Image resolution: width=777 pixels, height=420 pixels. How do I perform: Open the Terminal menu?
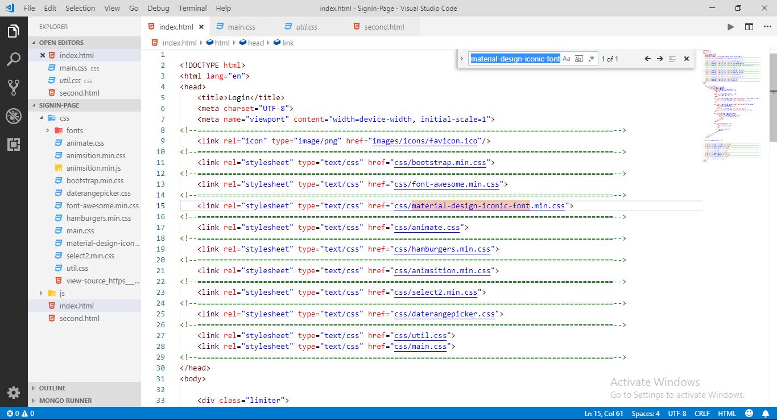pos(192,8)
